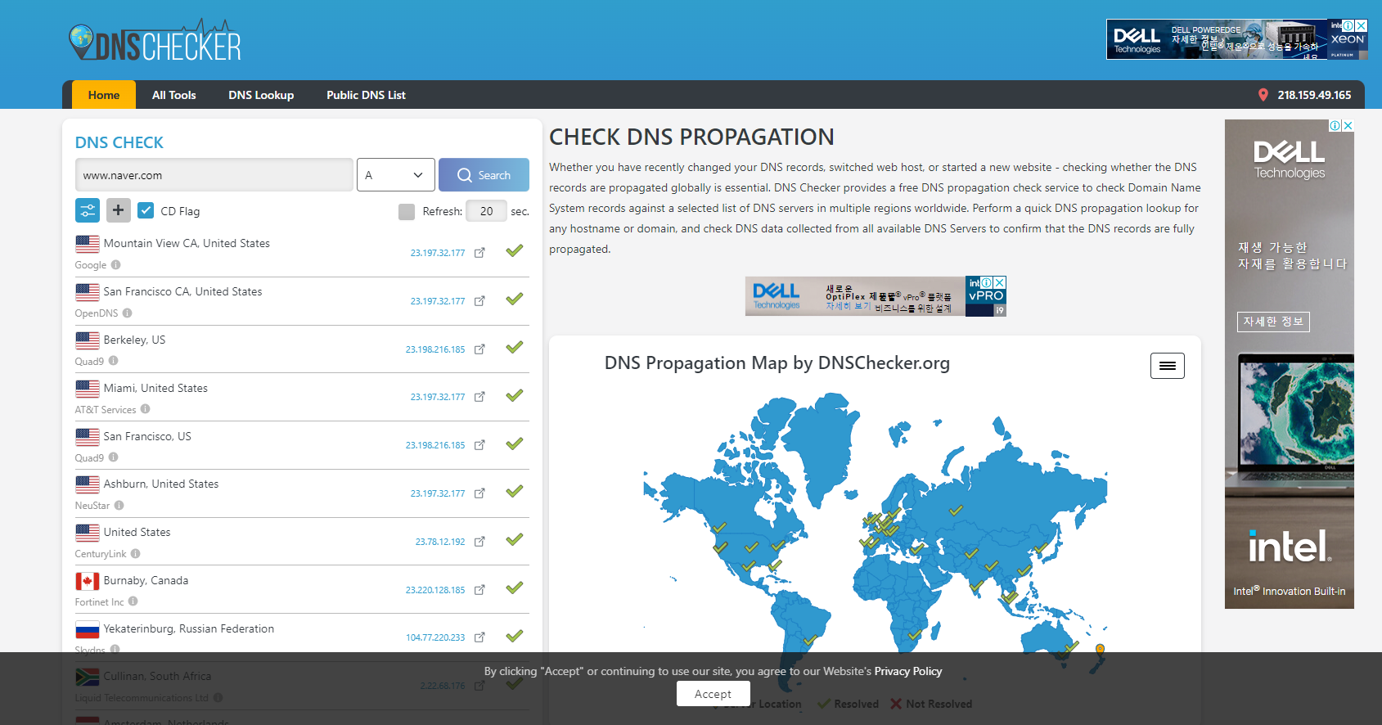
Task: Click the 자세한 정보 button in sidebar ad
Action: (x=1273, y=322)
